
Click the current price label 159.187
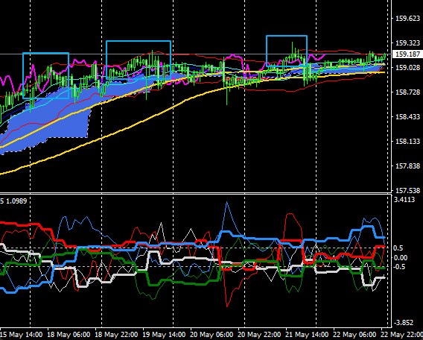407,54
